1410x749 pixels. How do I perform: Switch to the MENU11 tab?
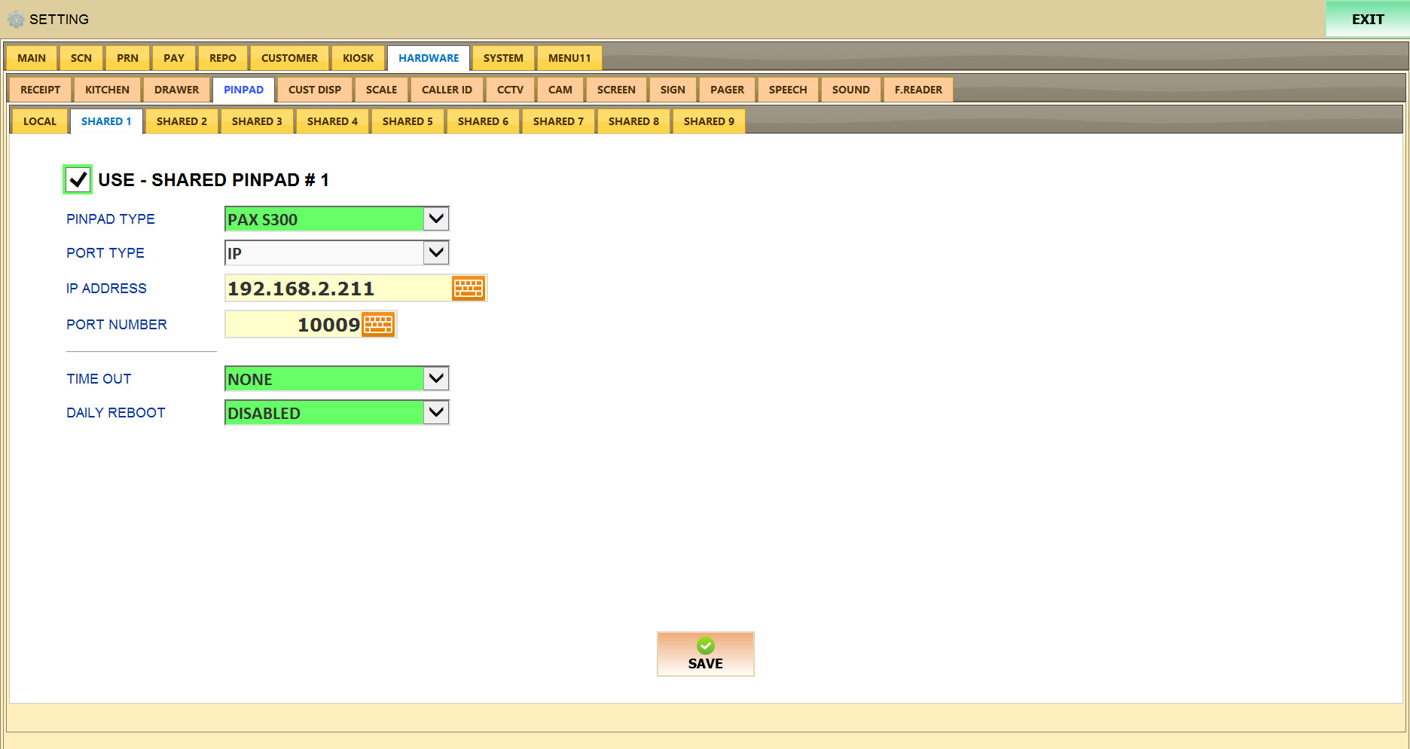coord(569,58)
